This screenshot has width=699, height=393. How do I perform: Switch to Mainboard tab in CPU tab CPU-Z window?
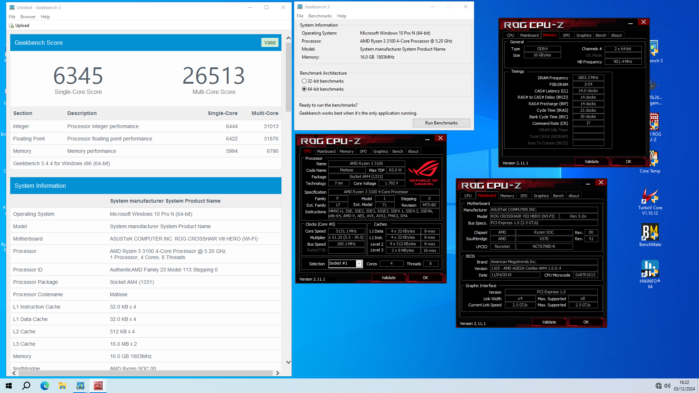click(x=326, y=151)
